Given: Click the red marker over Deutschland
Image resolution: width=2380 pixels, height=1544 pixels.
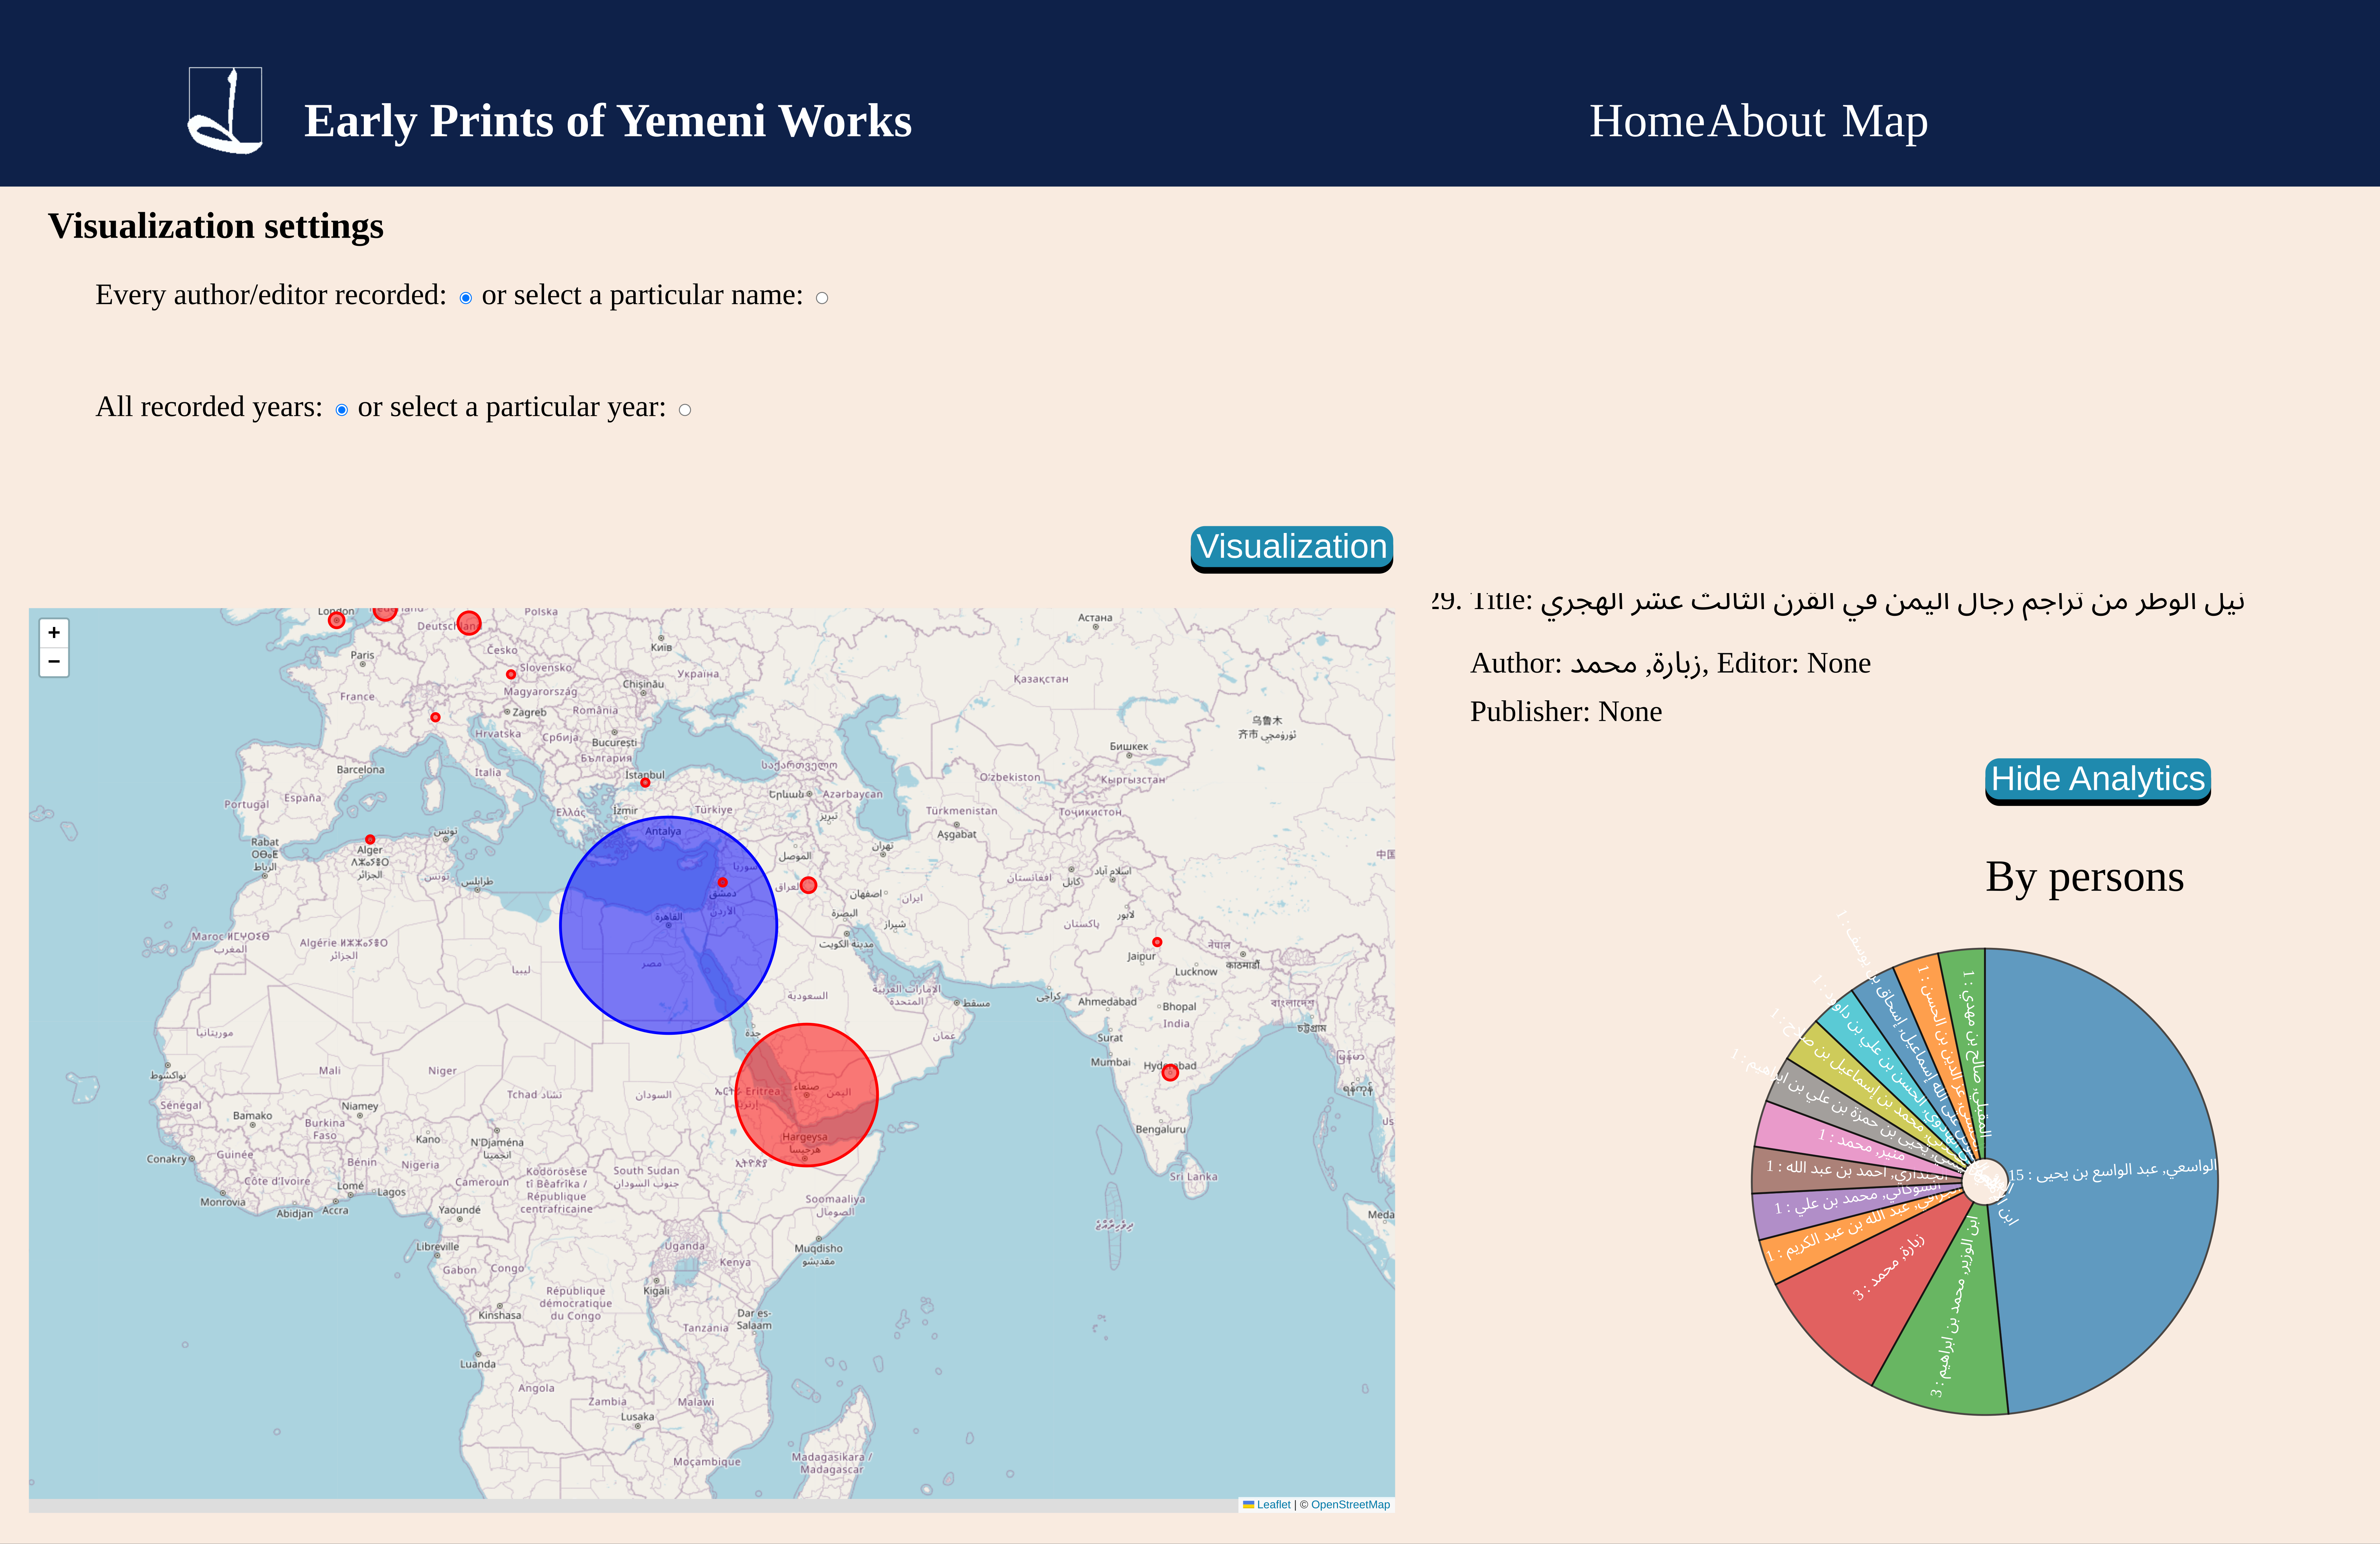Looking at the screenshot, I should click(x=469, y=623).
